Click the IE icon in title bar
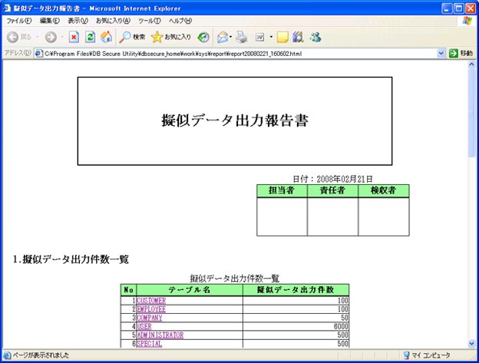The height and width of the screenshot is (363, 479). coord(7,8)
